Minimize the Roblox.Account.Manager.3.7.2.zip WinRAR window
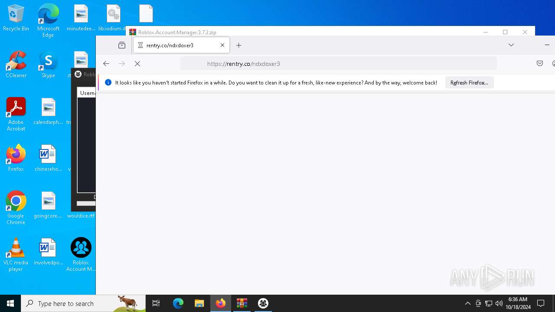555x312 pixels. [x=486, y=32]
